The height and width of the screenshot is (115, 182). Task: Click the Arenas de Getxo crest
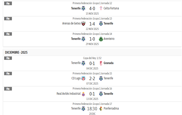click(83, 24)
